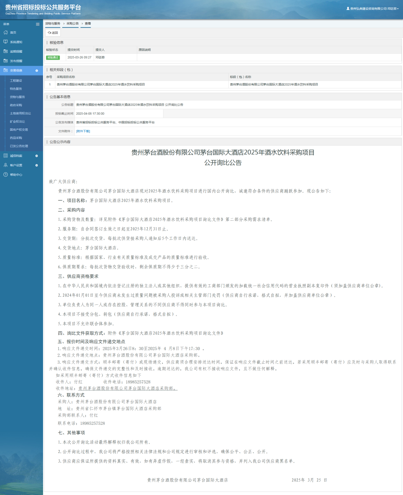Open 发布提醒 via its sidebar icon
The height and width of the screenshot is (495, 403).
point(5,61)
